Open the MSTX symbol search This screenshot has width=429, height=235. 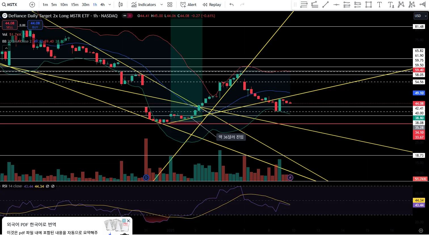tap(10, 5)
